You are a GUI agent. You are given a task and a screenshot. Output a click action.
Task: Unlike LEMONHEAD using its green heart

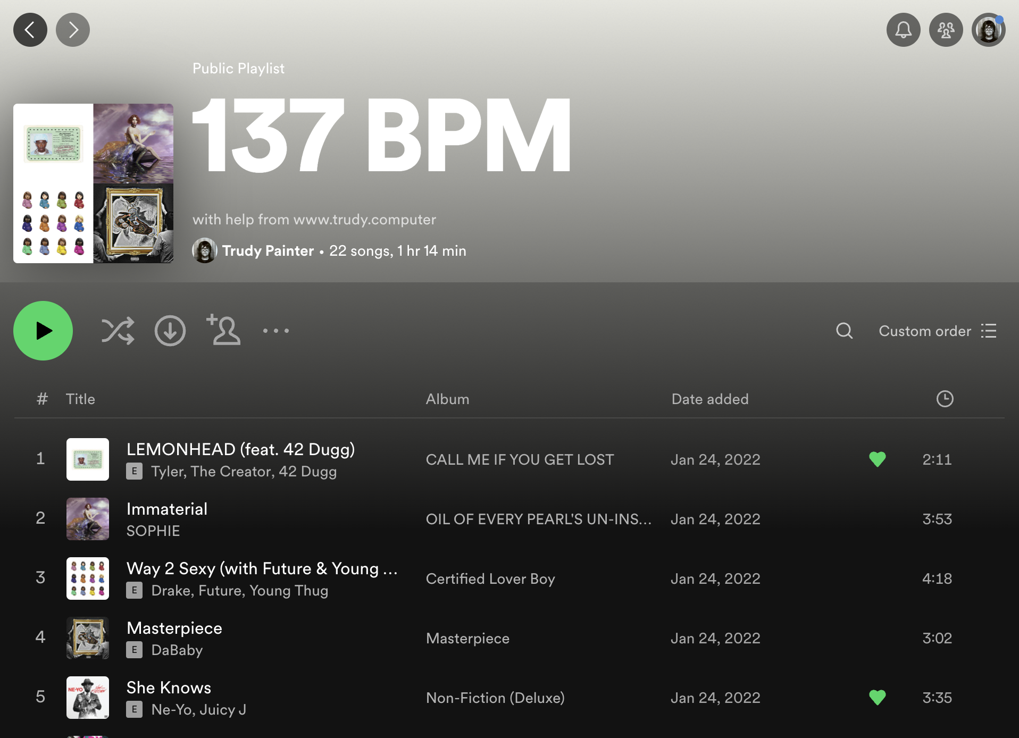877,459
